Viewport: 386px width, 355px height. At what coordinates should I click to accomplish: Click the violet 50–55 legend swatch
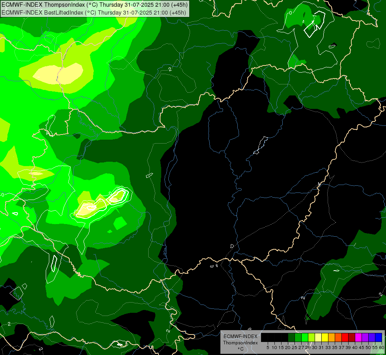(372, 337)
